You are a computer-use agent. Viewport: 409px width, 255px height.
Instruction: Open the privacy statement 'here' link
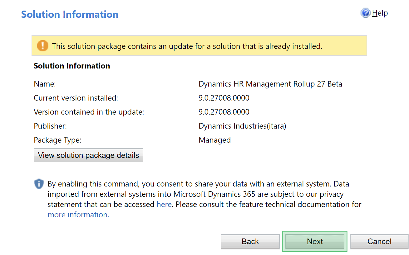point(164,204)
